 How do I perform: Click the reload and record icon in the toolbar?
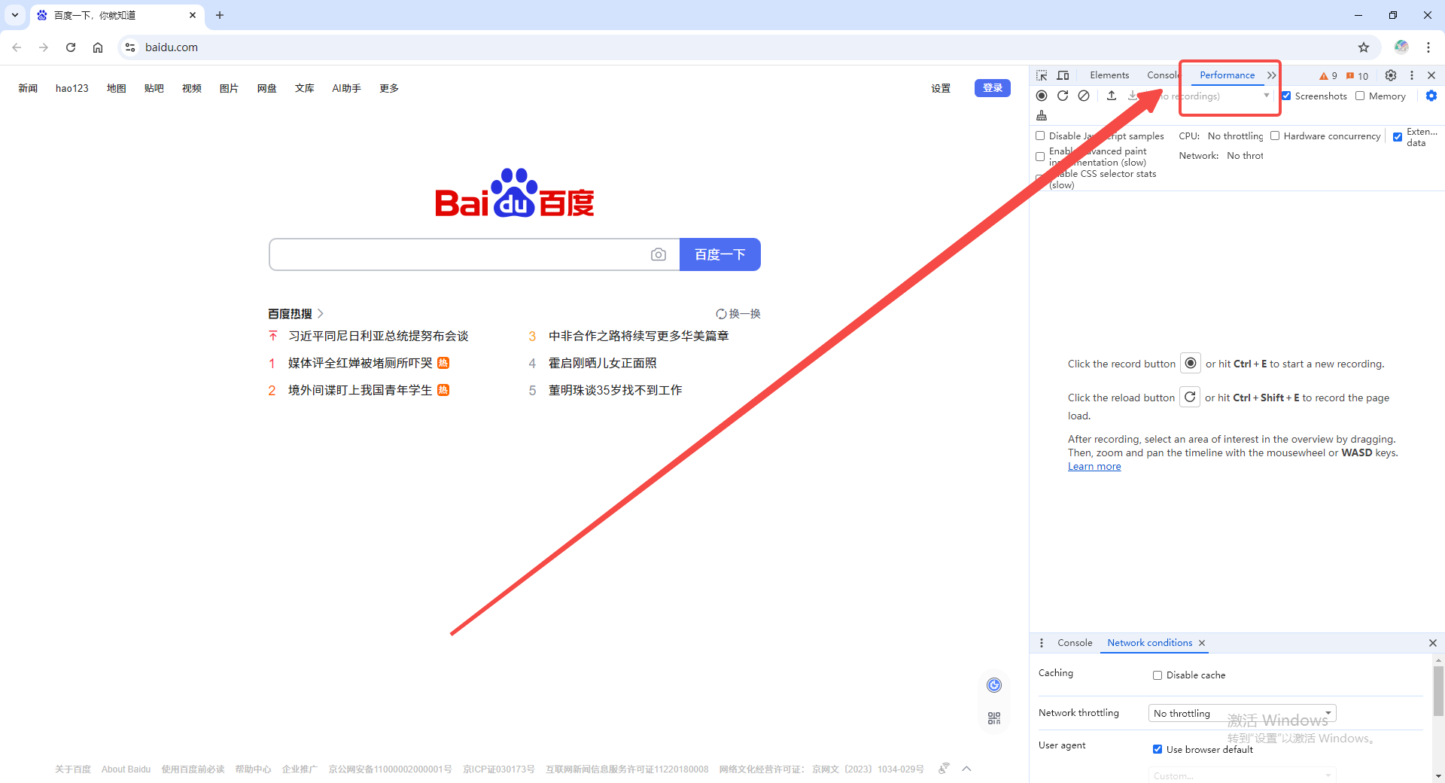1063,96
